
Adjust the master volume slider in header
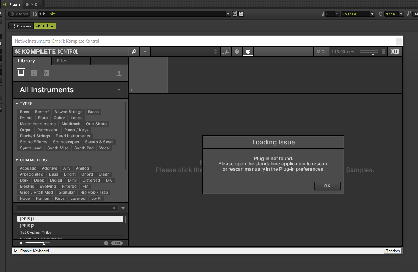pos(368,52)
